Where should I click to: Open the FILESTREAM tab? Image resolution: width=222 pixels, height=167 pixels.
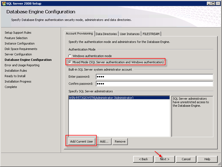[x=151, y=34]
